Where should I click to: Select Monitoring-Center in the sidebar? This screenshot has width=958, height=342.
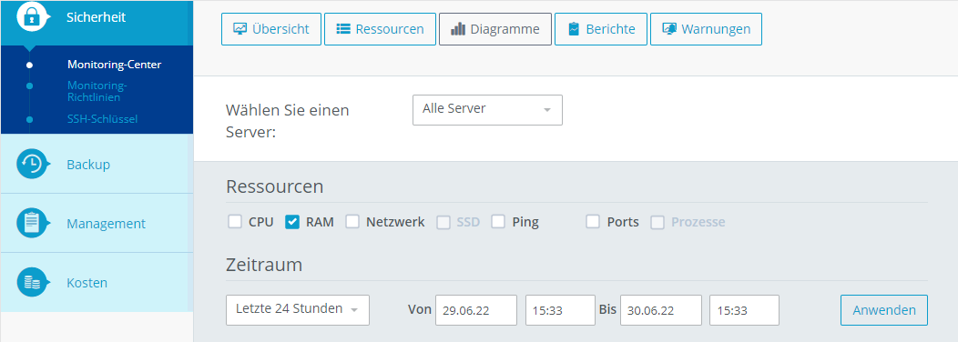(x=114, y=64)
